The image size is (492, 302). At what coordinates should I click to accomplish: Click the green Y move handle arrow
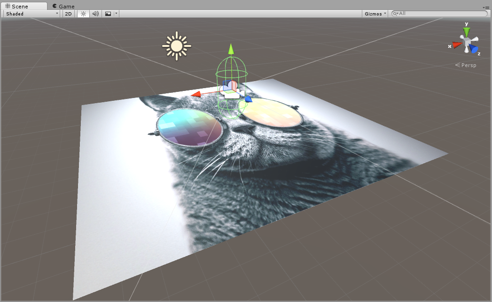[x=231, y=49]
